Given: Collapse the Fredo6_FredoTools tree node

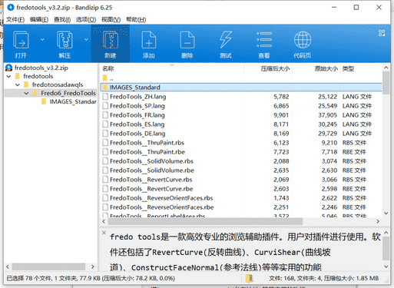Looking at the screenshot, I should [26, 93].
